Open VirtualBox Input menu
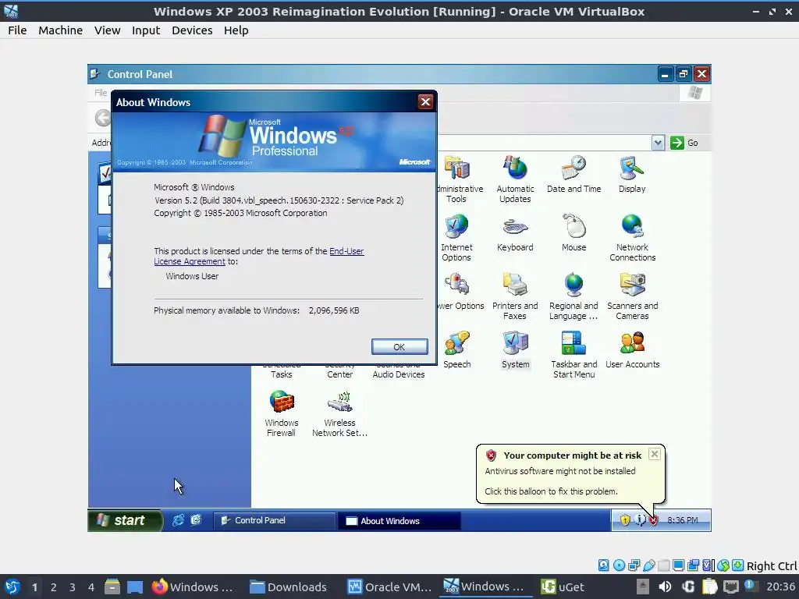 pos(146,30)
